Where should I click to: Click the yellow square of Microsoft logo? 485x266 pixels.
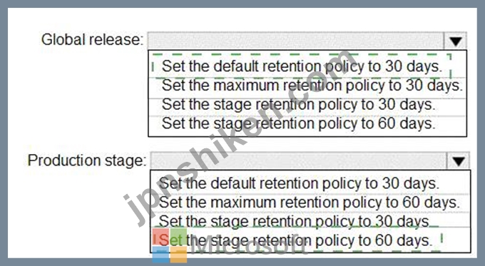(x=178, y=255)
